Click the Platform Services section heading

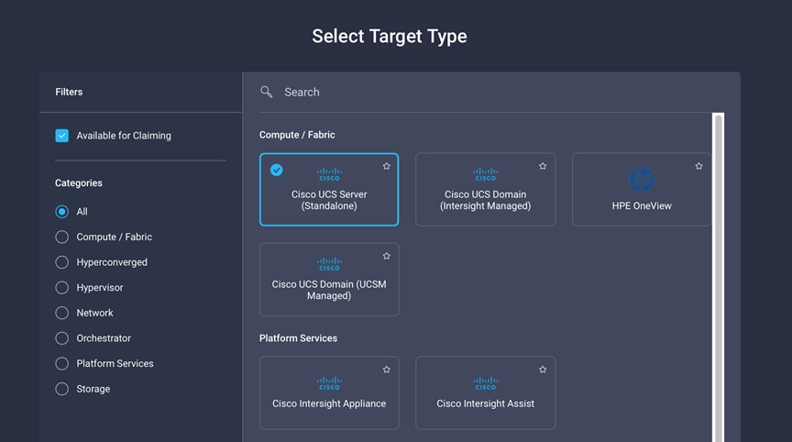pos(298,338)
